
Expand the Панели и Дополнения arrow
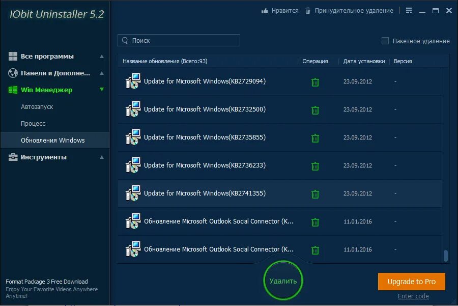[102, 73]
